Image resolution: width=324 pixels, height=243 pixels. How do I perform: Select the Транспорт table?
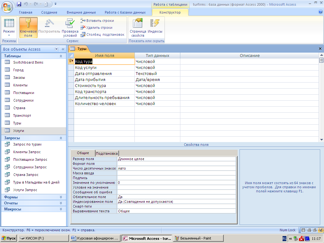click(x=34, y=115)
